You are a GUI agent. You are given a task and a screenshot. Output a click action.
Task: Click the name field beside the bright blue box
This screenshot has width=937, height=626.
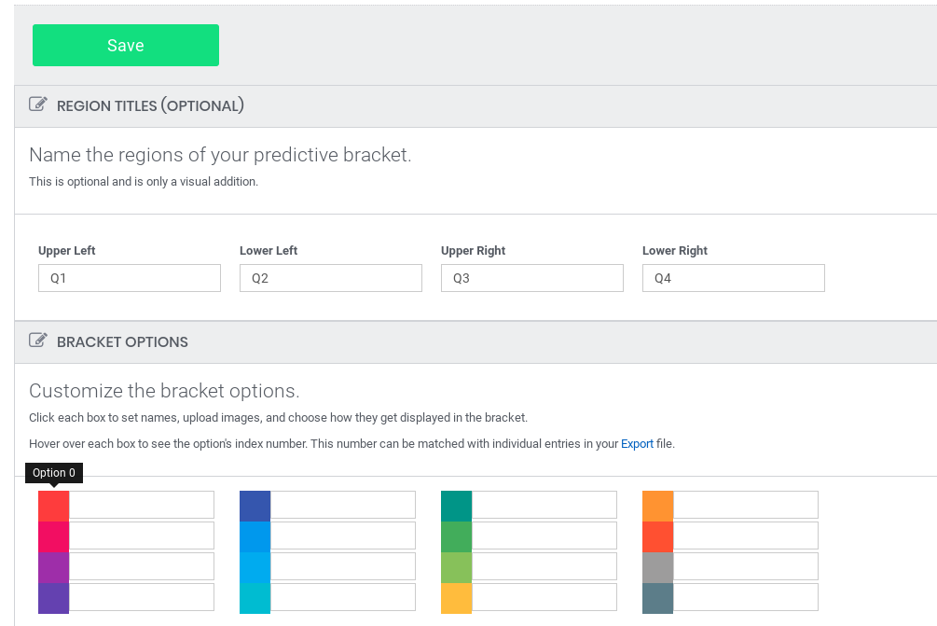click(343, 536)
